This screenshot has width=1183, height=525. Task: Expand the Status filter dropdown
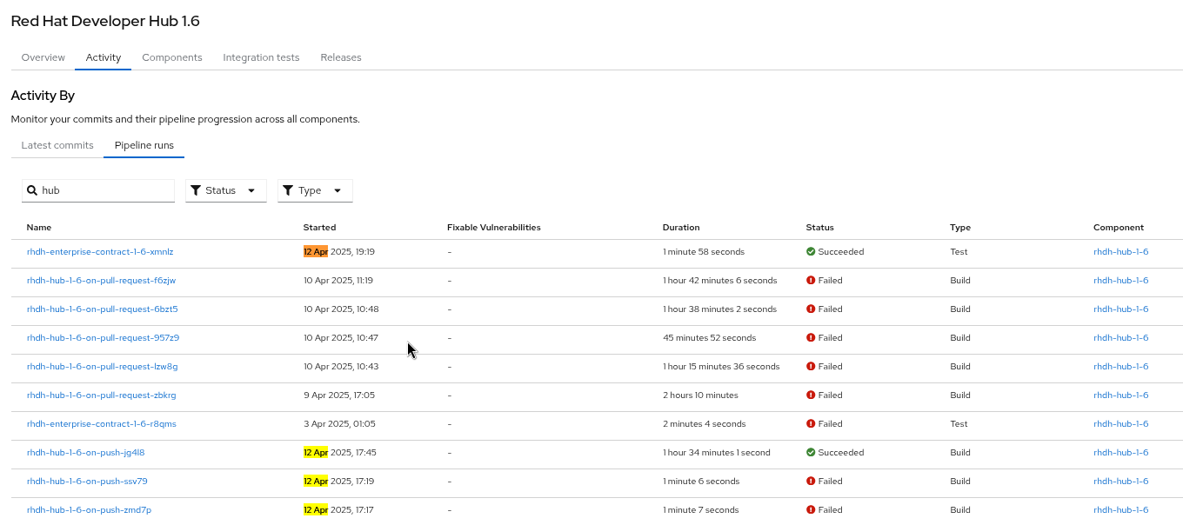[225, 190]
